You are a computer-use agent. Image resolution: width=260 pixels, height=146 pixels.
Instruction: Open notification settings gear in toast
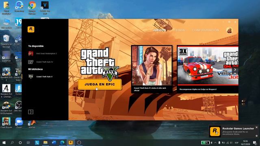click(x=256, y=136)
